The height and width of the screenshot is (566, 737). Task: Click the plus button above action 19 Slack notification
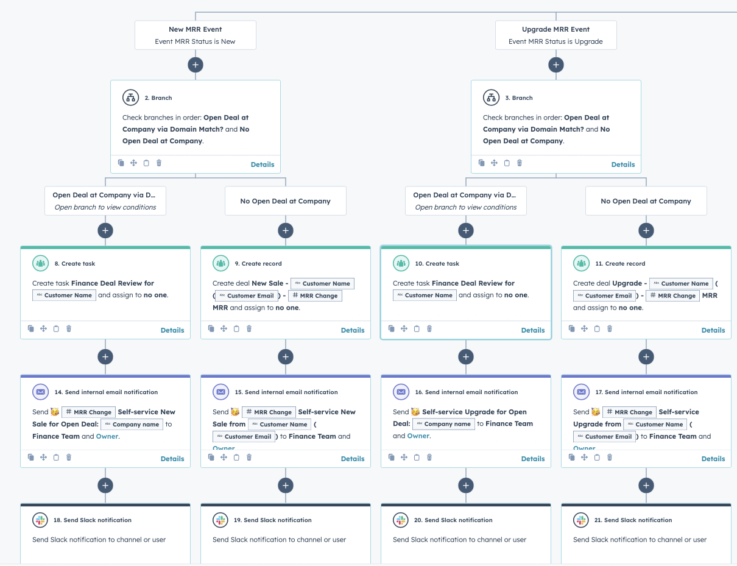(286, 486)
